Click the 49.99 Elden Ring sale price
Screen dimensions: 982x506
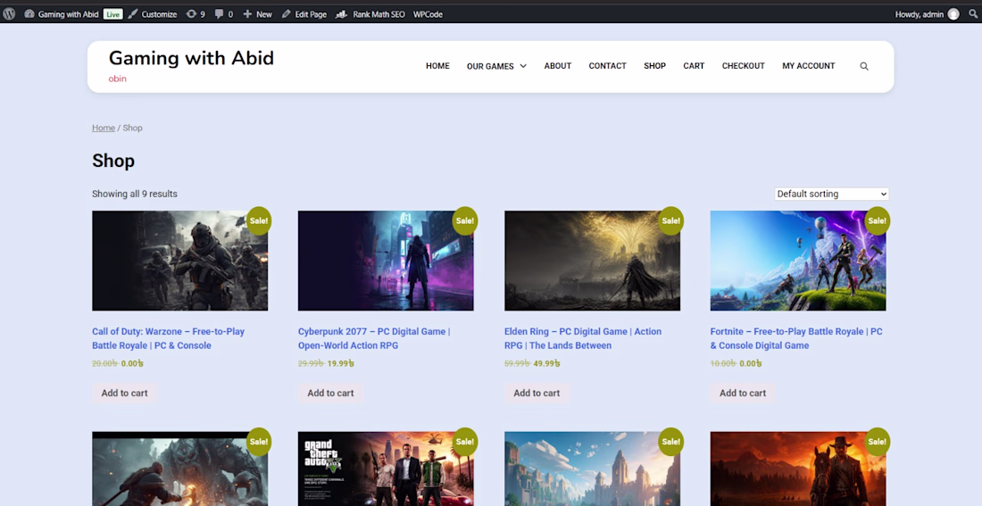click(x=546, y=363)
